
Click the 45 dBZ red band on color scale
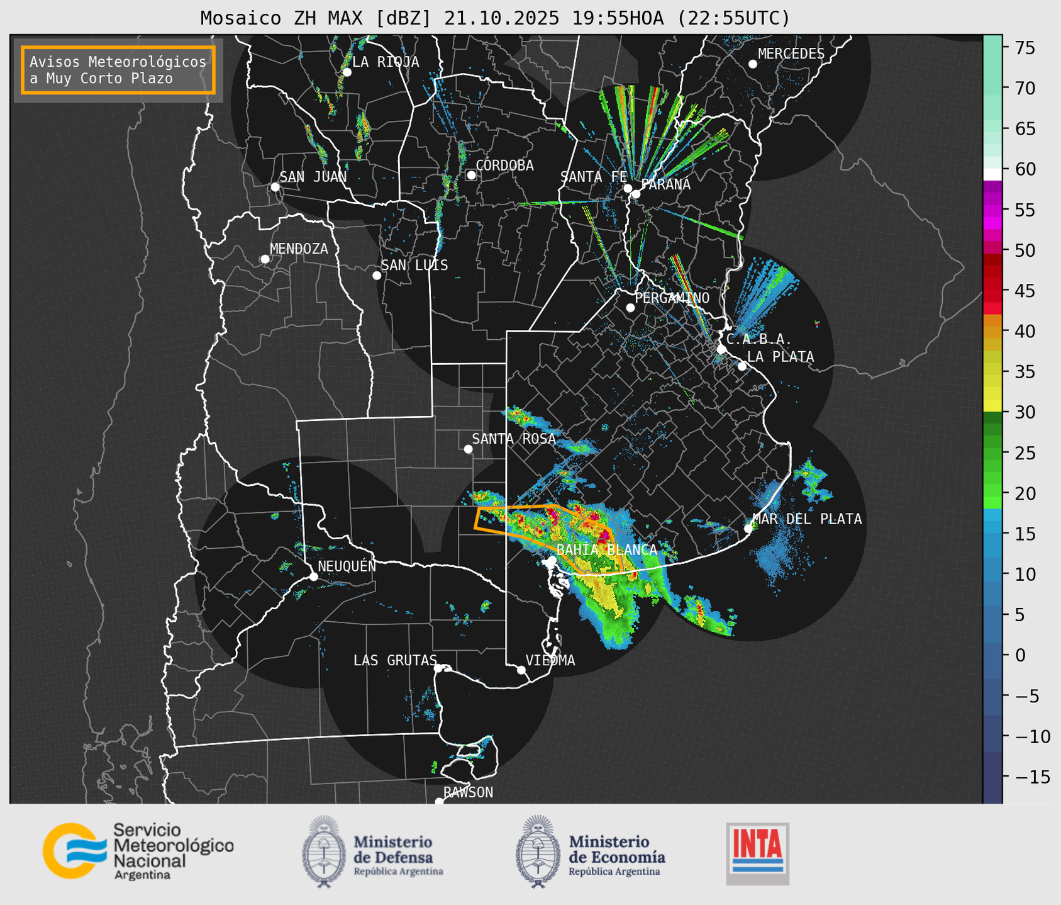992,290
